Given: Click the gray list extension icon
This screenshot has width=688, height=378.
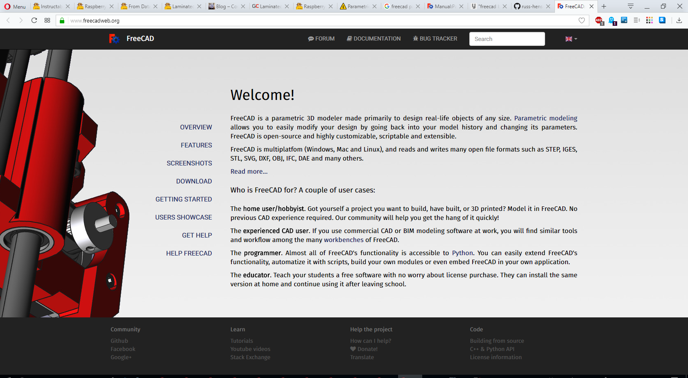Looking at the screenshot, I should pyautogui.click(x=637, y=20).
